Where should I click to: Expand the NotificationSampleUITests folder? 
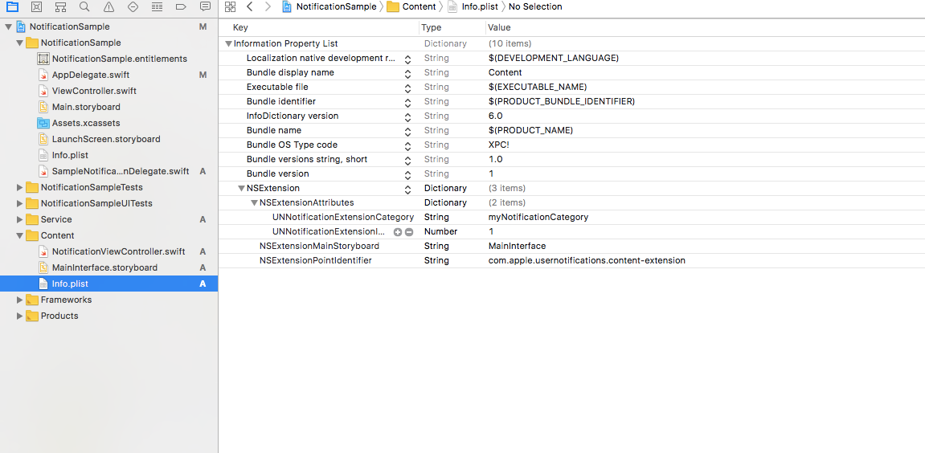click(19, 203)
